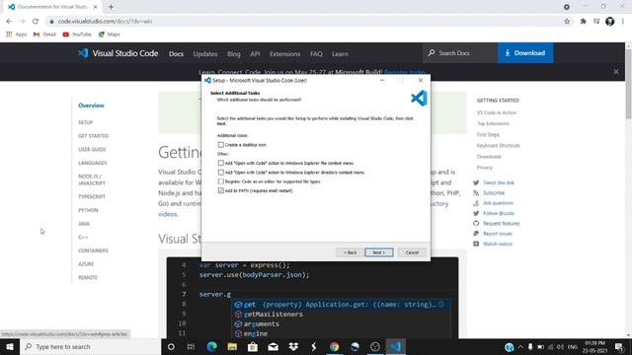The height and width of the screenshot is (355, 632).
Task: Click the Twitter 'Tweet this link' icon
Action: click(x=476, y=182)
